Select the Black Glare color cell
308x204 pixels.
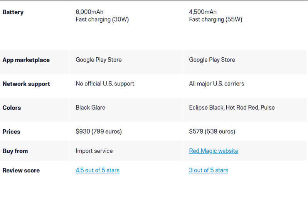pyautogui.click(x=91, y=107)
